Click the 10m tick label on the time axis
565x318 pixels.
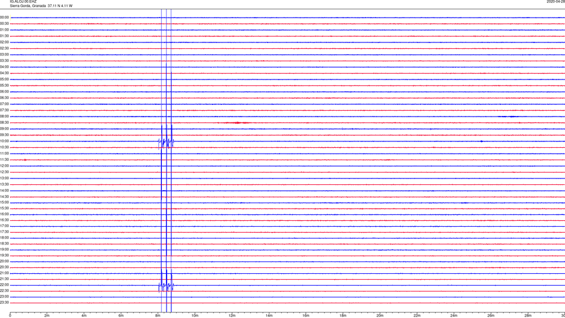pos(195,316)
